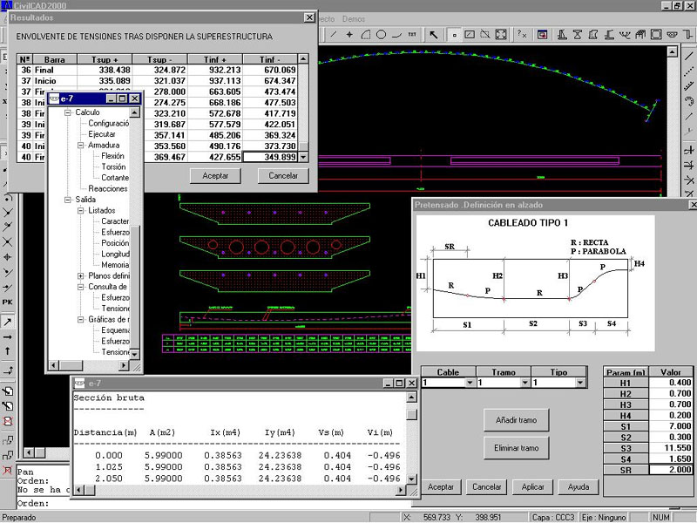Click the zoom window rectangle icon
The image size is (697, 523).
(x=470, y=35)
